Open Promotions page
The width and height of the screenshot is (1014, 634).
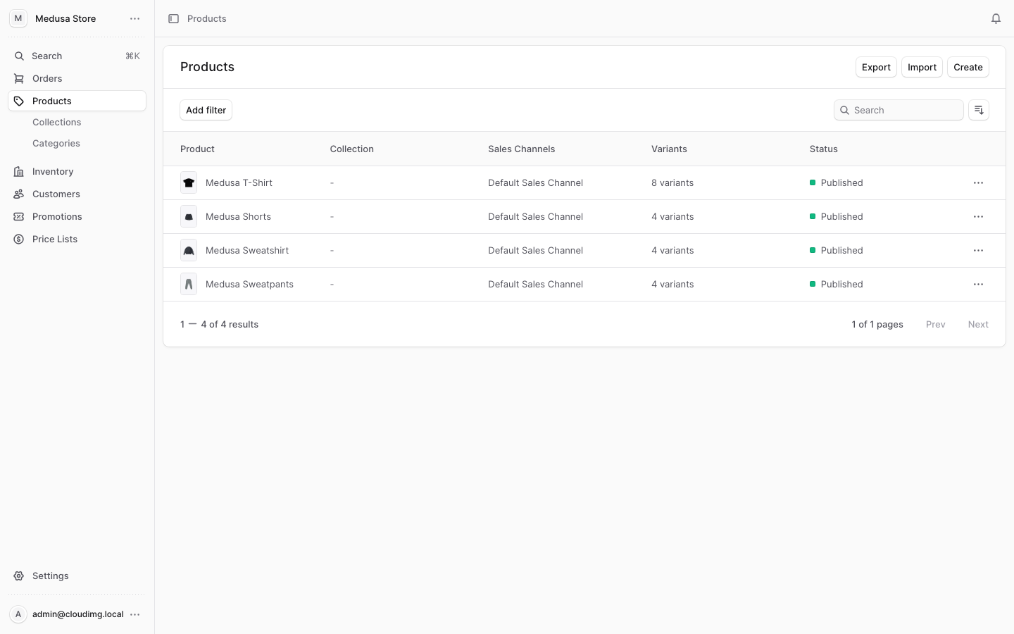point(77,216)
